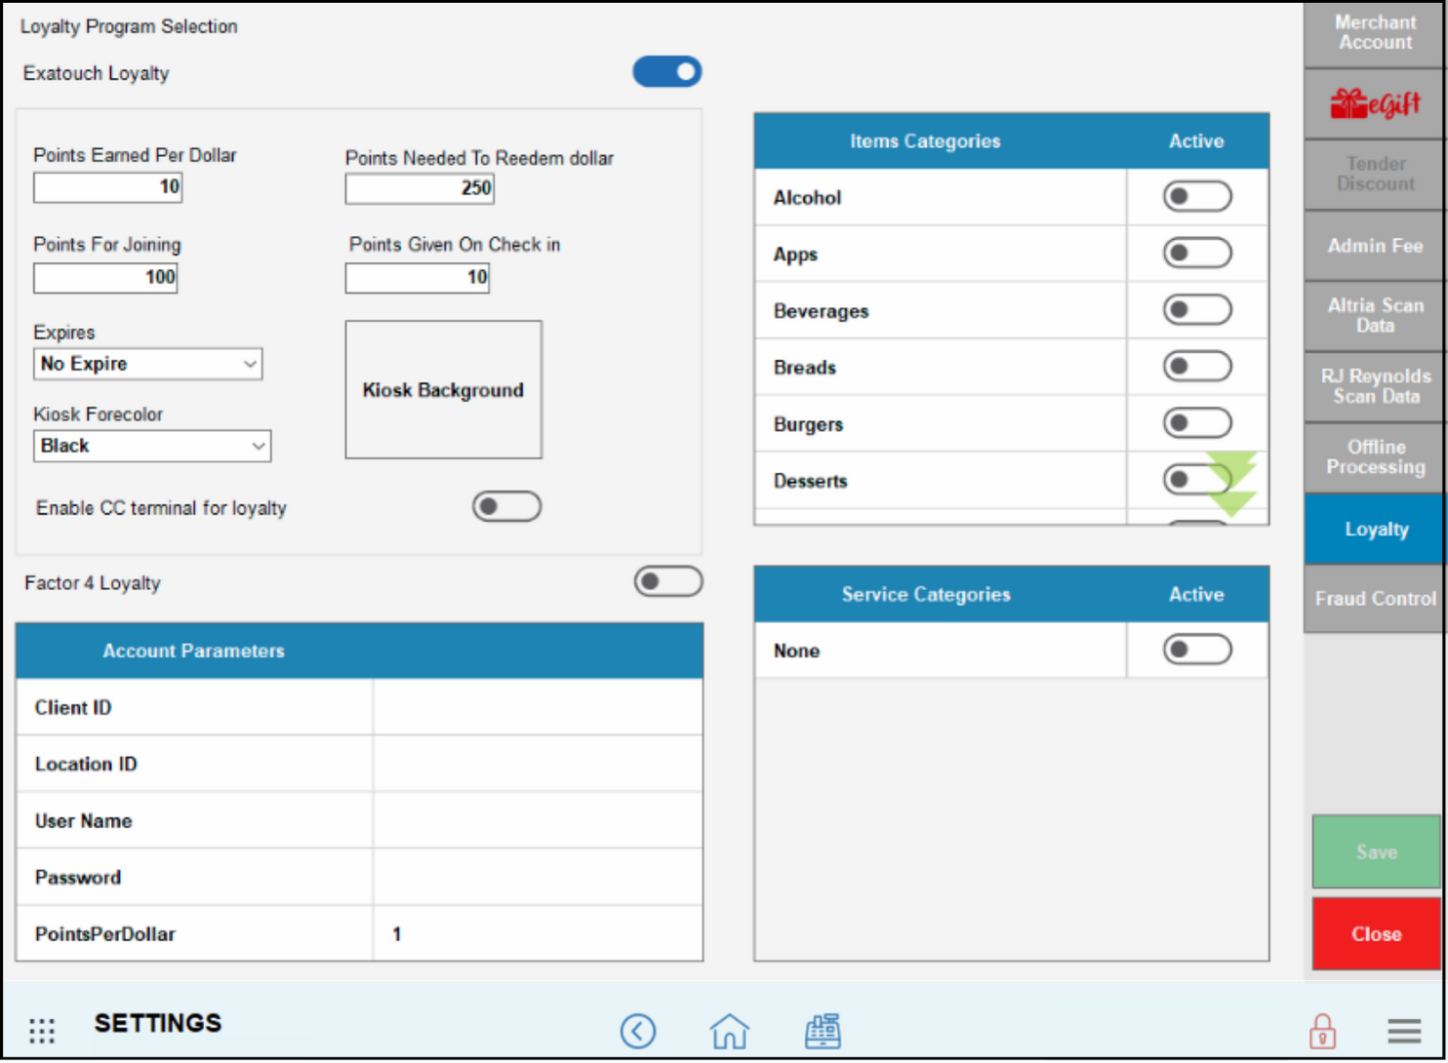Lock the screen with padlock icon
The image size is (1448, 1063).
click(1322, 1031)
